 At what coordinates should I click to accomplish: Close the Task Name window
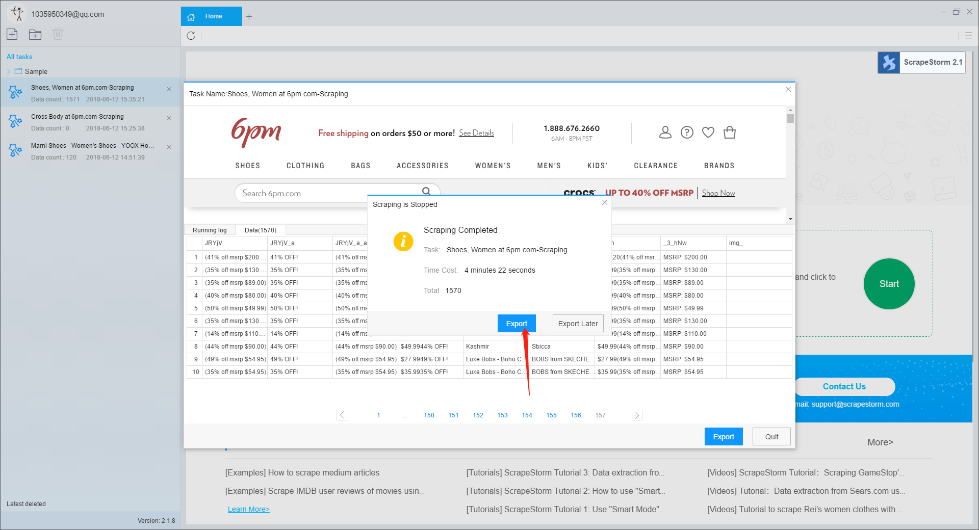coord(788,89)
